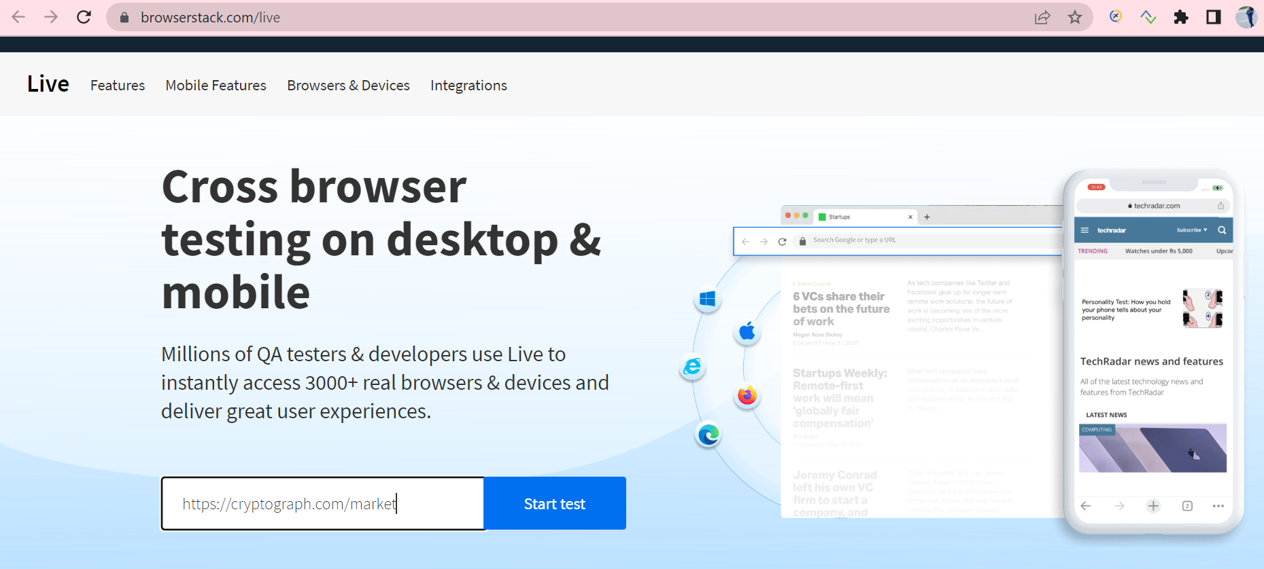
Task: Click the 6 VCs share their bets headline
Action: coord(841,309)
